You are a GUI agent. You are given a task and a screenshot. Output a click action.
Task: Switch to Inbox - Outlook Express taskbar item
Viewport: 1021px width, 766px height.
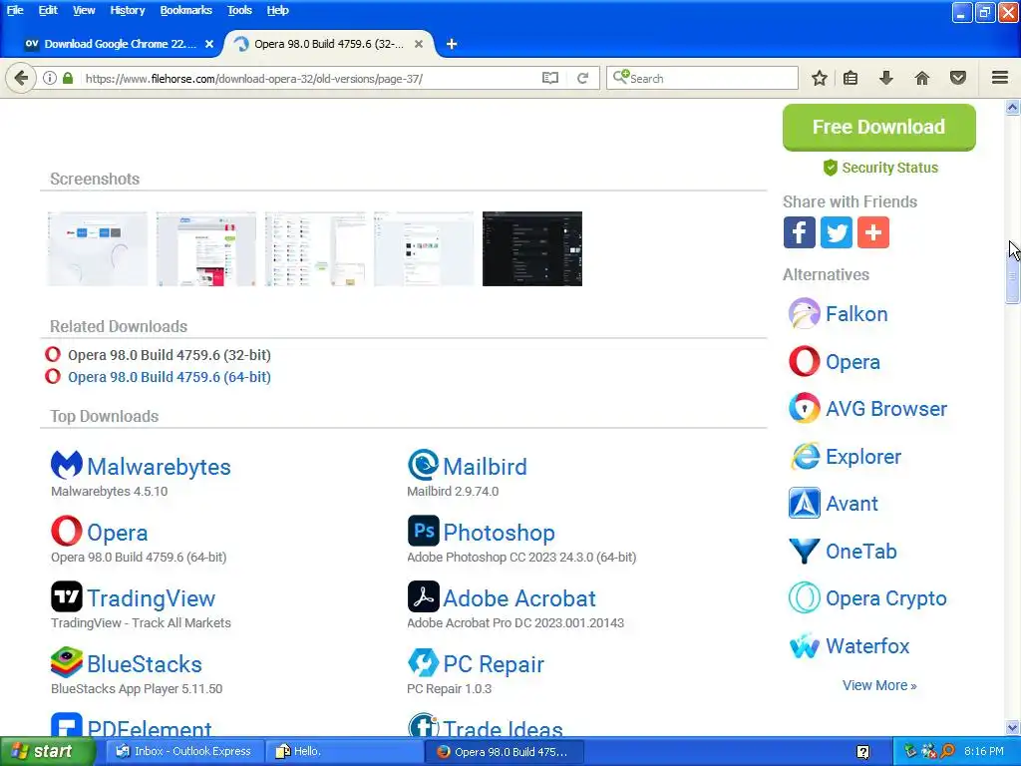click(x=185, y=751)
